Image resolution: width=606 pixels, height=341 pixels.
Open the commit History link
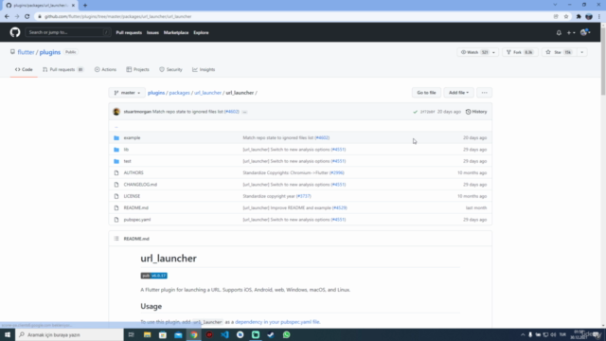[x=476, y=112]
